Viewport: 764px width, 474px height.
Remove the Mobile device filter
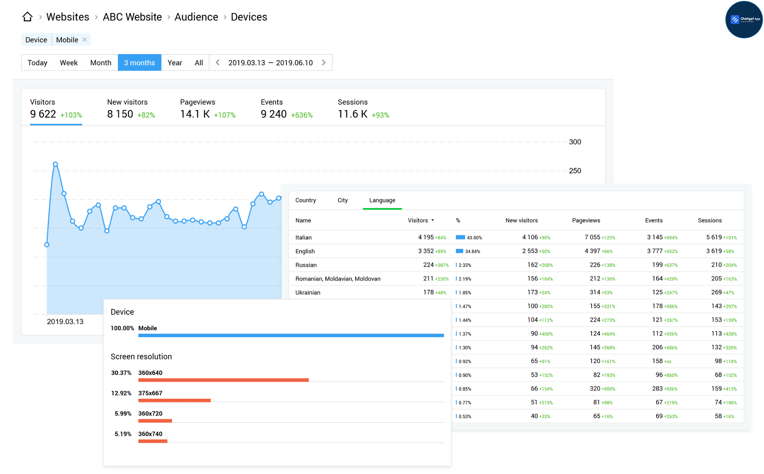point(84,40)
